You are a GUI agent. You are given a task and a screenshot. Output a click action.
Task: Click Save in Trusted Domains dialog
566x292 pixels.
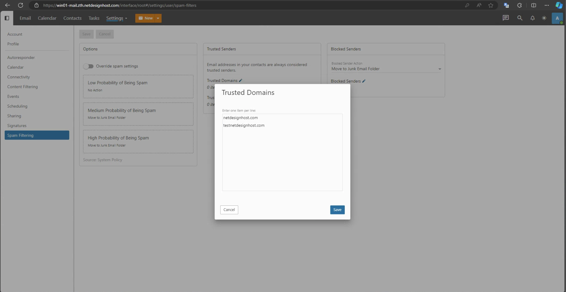[337, 210]
